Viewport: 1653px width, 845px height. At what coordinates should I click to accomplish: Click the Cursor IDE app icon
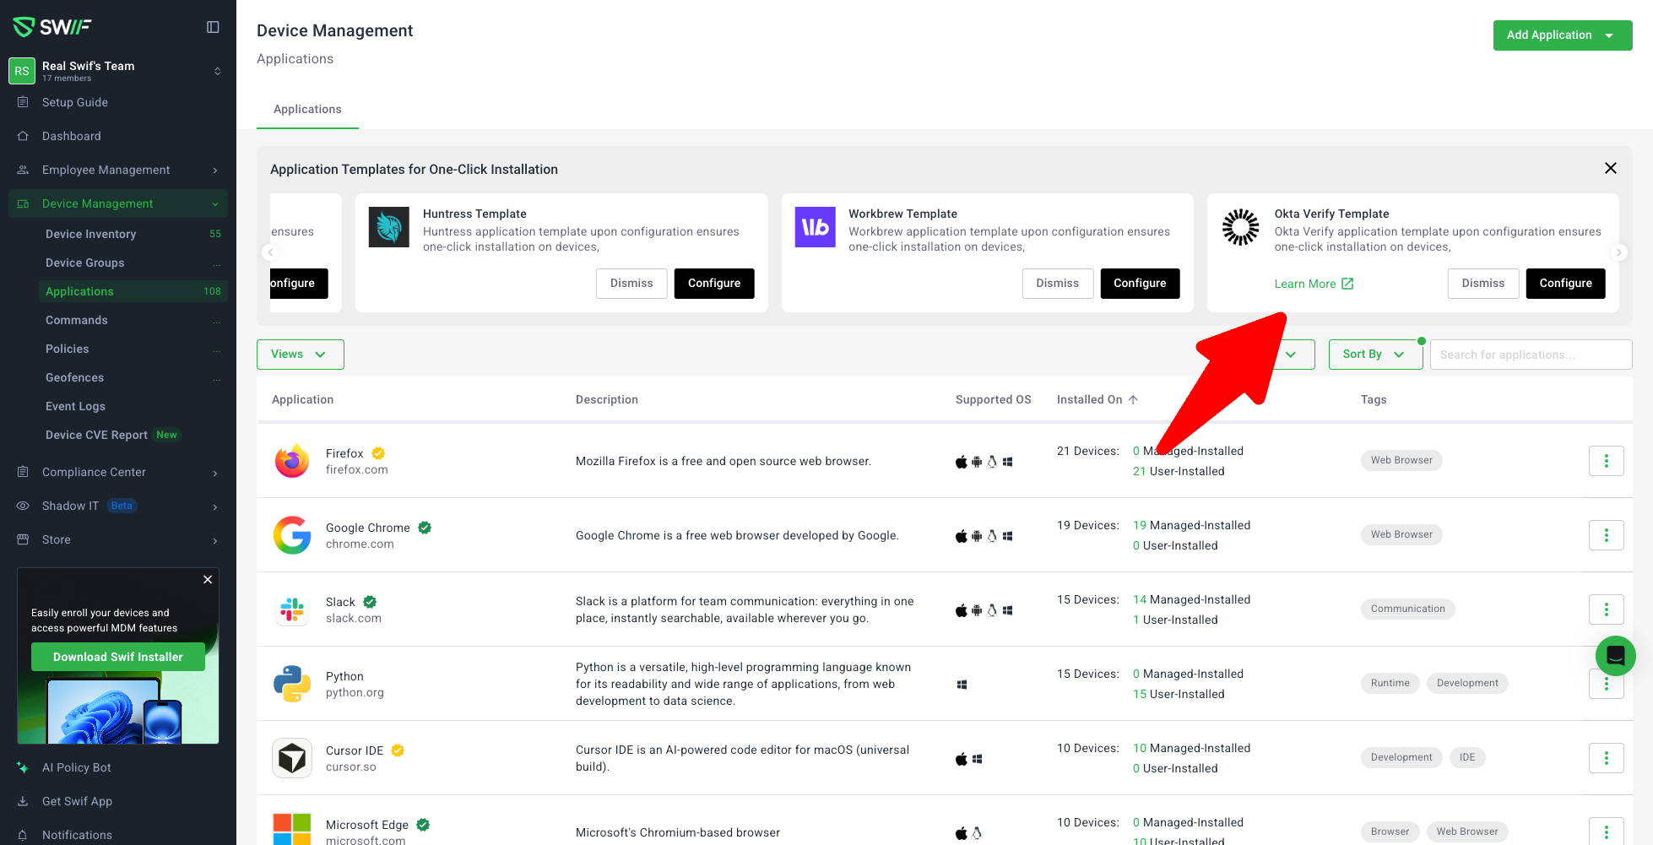[x=292, y=758]
